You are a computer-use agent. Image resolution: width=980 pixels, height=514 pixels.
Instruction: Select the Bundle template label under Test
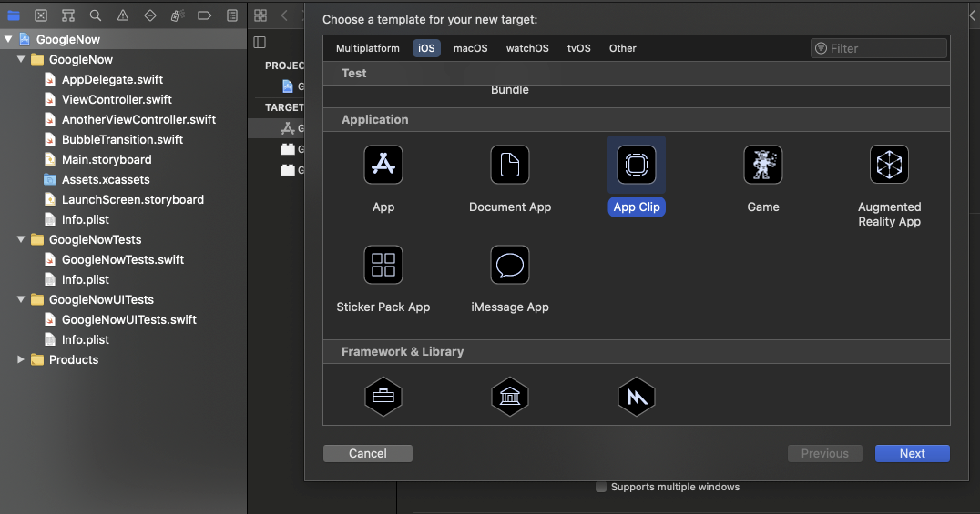pyautogui.click(x=510, y=90)
